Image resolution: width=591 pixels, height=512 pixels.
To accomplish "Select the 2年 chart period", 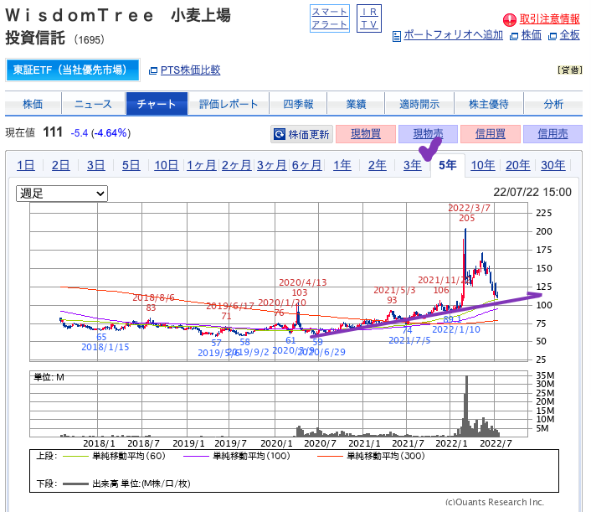I will (x=377, y=165).
